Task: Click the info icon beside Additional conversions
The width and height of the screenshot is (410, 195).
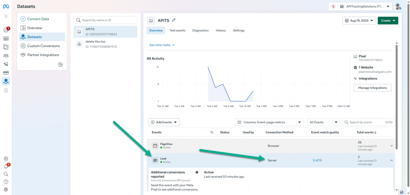Action: point(197,172)
